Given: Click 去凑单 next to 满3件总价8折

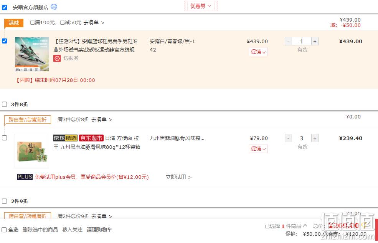Looking at the screenshot, I should click(101, 120).
